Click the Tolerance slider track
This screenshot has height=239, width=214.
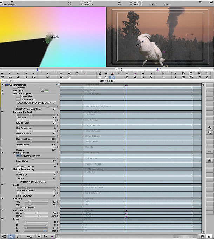[34, 115]
